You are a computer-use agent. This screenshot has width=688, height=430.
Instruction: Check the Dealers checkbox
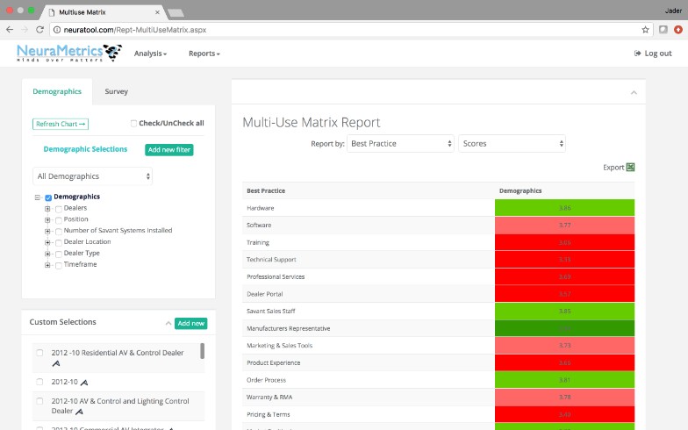click(58, 209)
